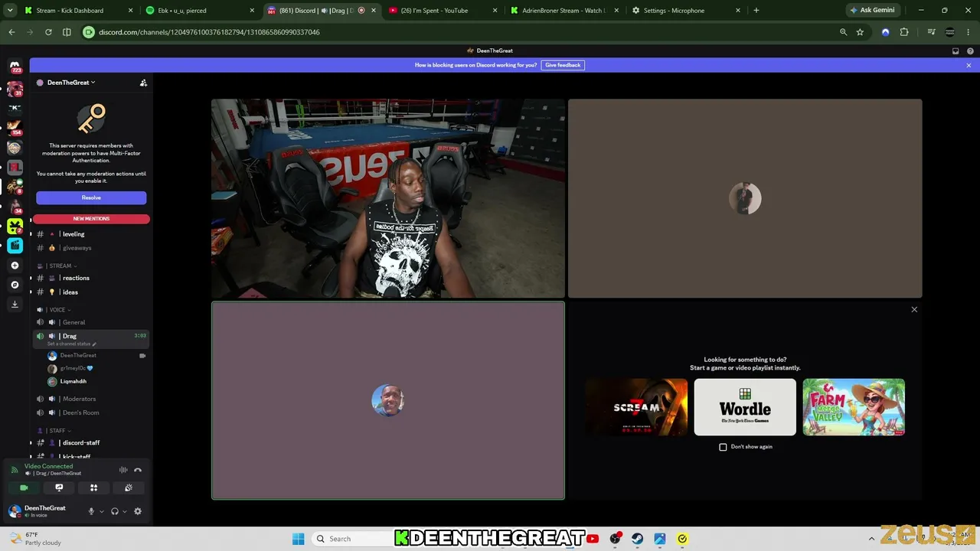
Task: Open Chrome extensions puzzle icon
Action: click(x=904, y=32)
